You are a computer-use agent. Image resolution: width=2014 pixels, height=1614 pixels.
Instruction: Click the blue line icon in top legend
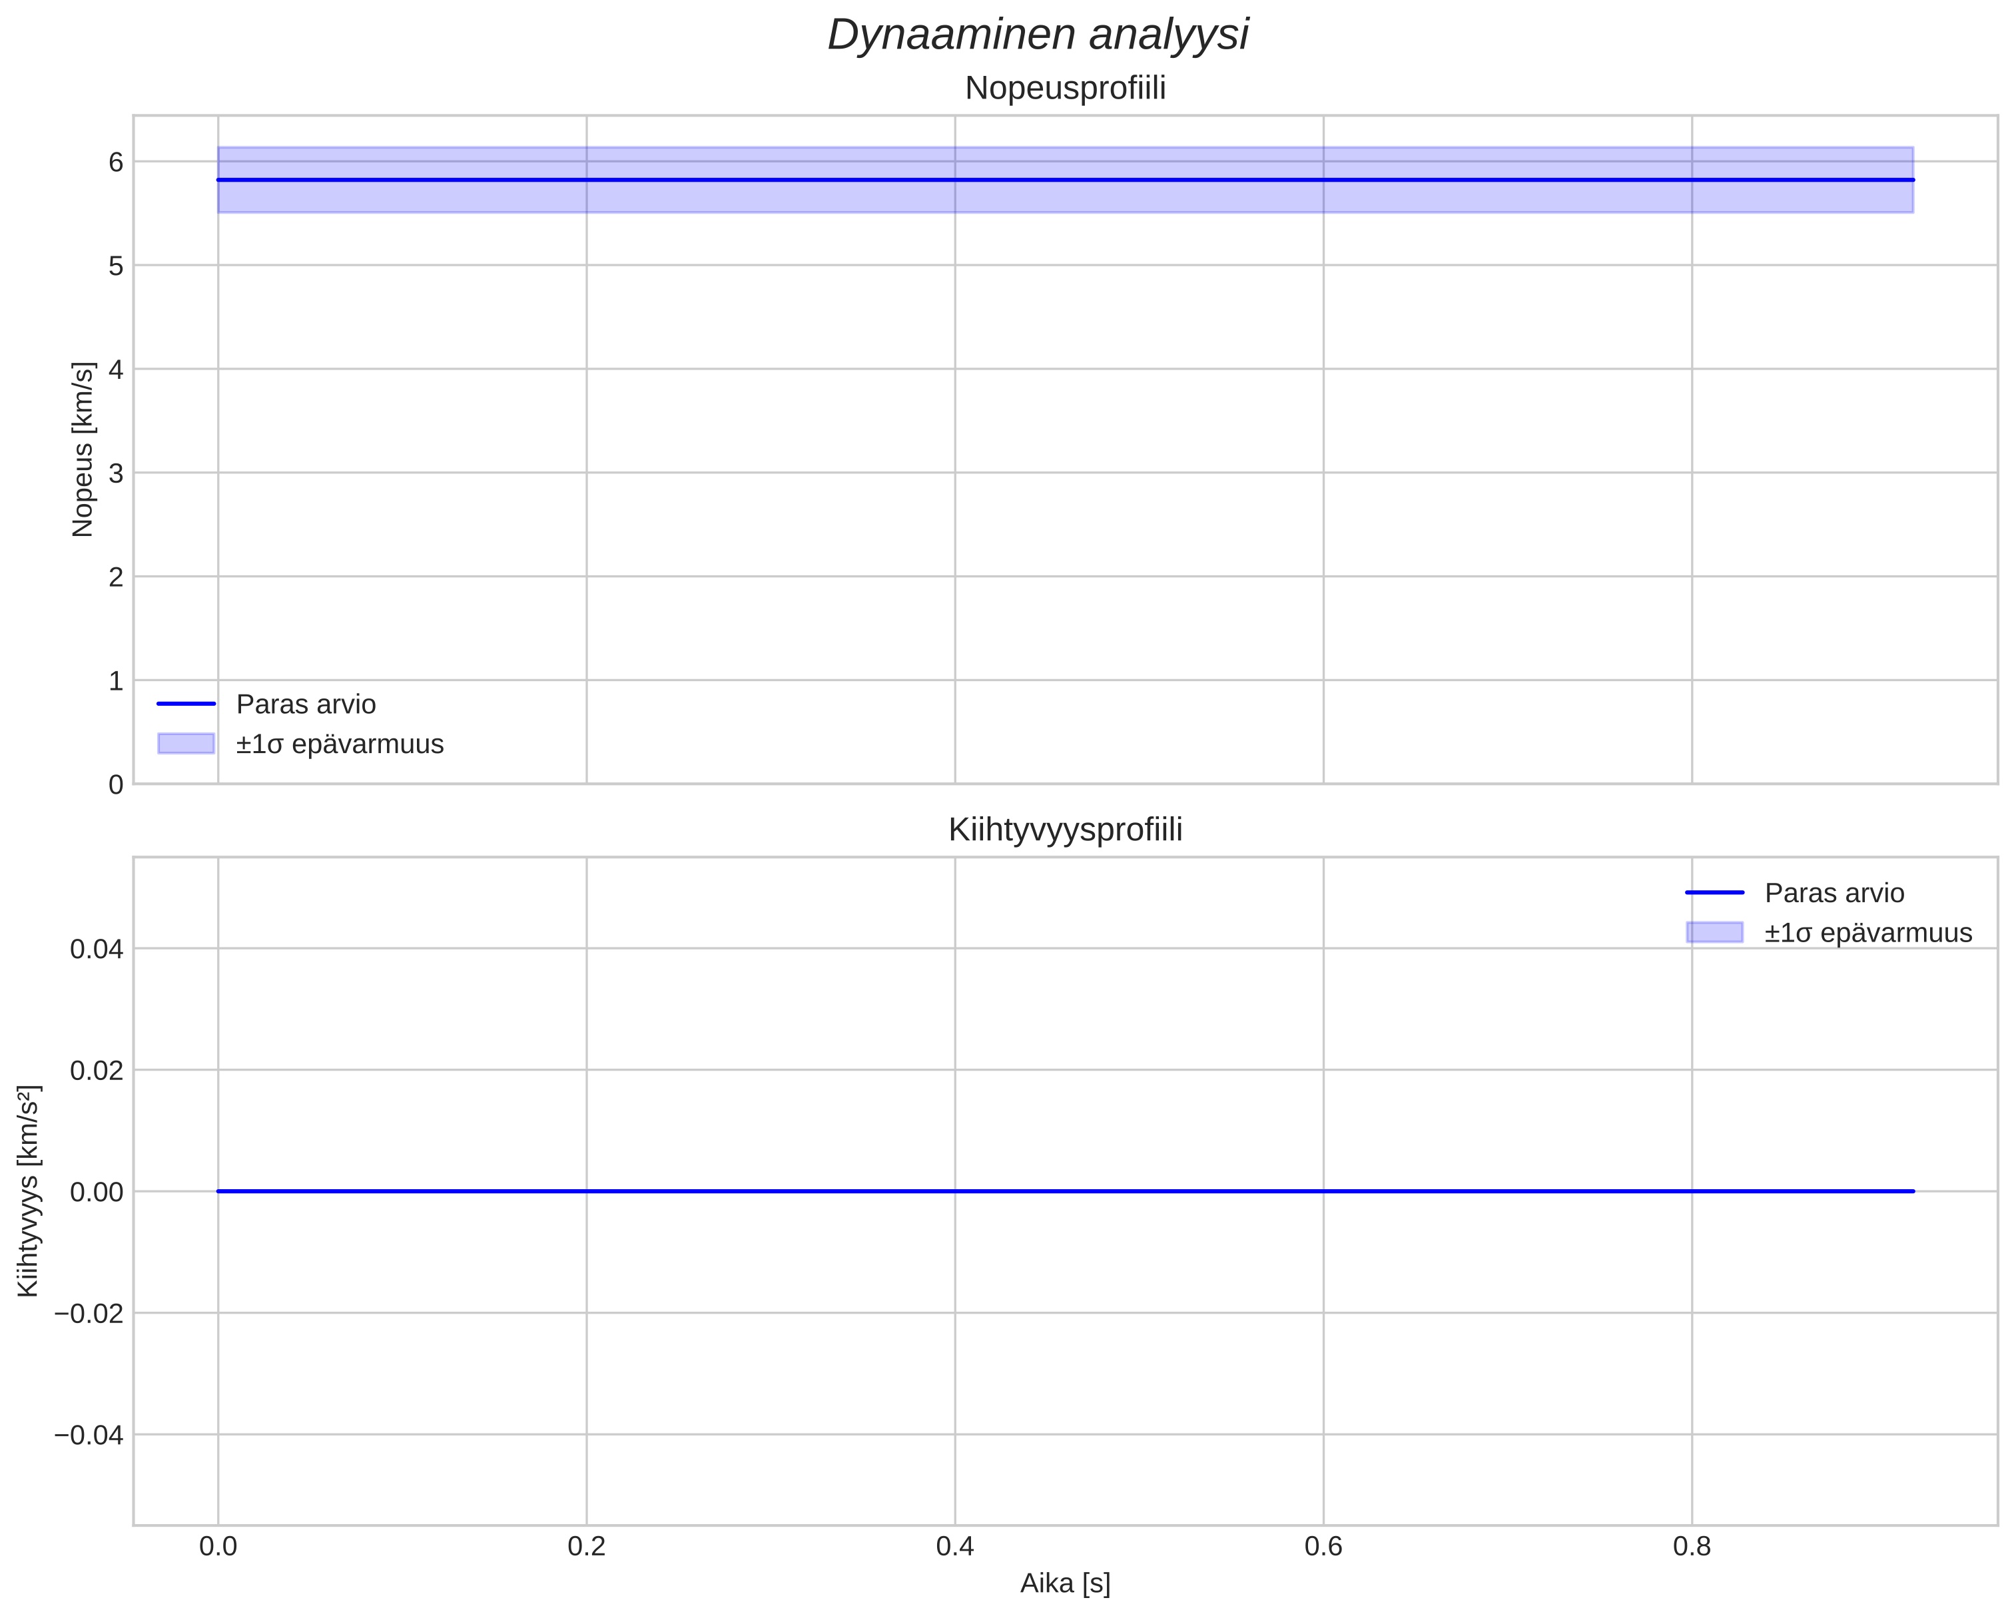click(186, 704)
